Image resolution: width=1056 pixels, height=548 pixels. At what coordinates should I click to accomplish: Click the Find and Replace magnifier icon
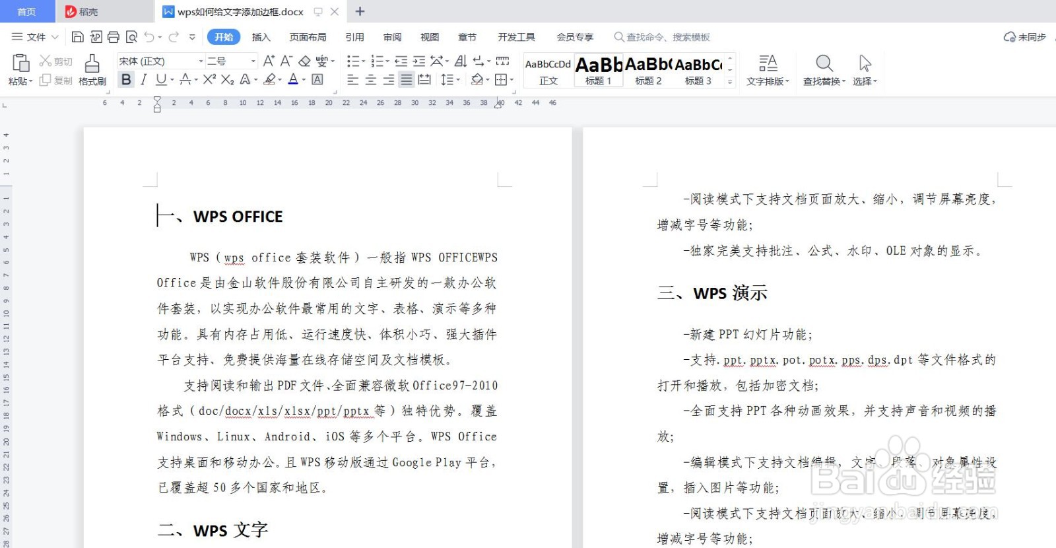[824, 63]
